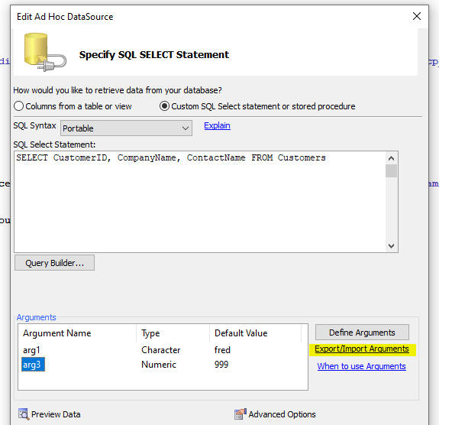Open the Export/Import Arguments link
This screenshot has width=452, height=425.
coord(362,349)
